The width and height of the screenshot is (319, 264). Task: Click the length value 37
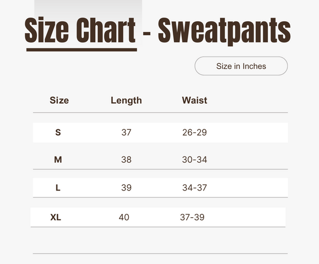pos(126,133)
